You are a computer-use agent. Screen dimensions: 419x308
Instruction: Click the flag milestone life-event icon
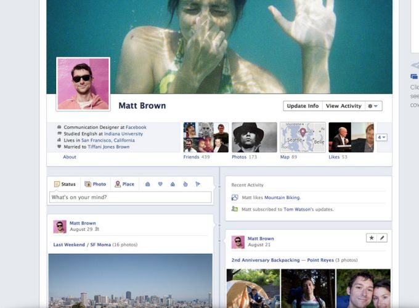click(198, 184)
